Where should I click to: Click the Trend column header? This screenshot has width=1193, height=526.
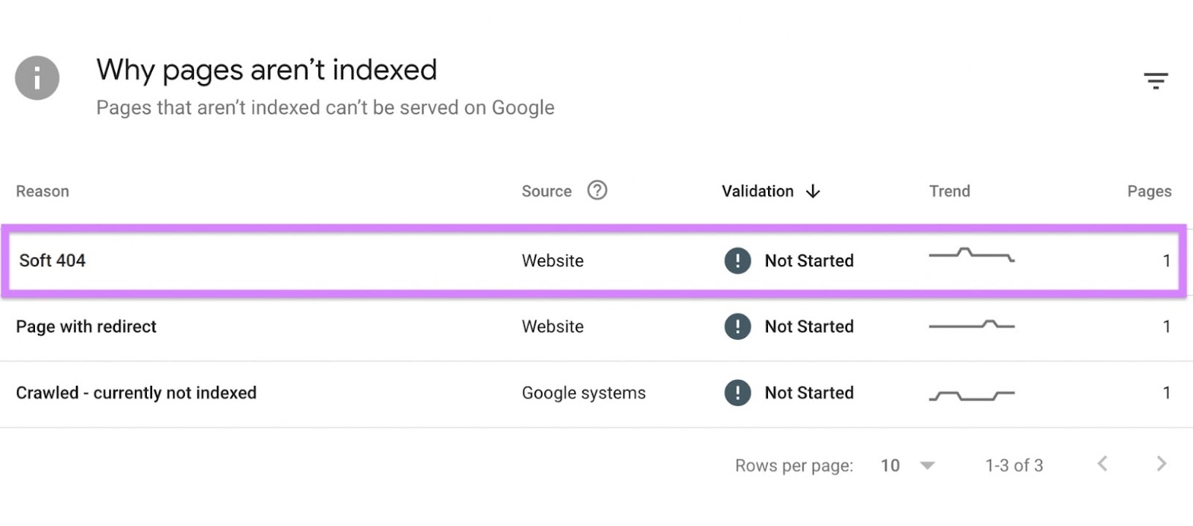[948, 191]
